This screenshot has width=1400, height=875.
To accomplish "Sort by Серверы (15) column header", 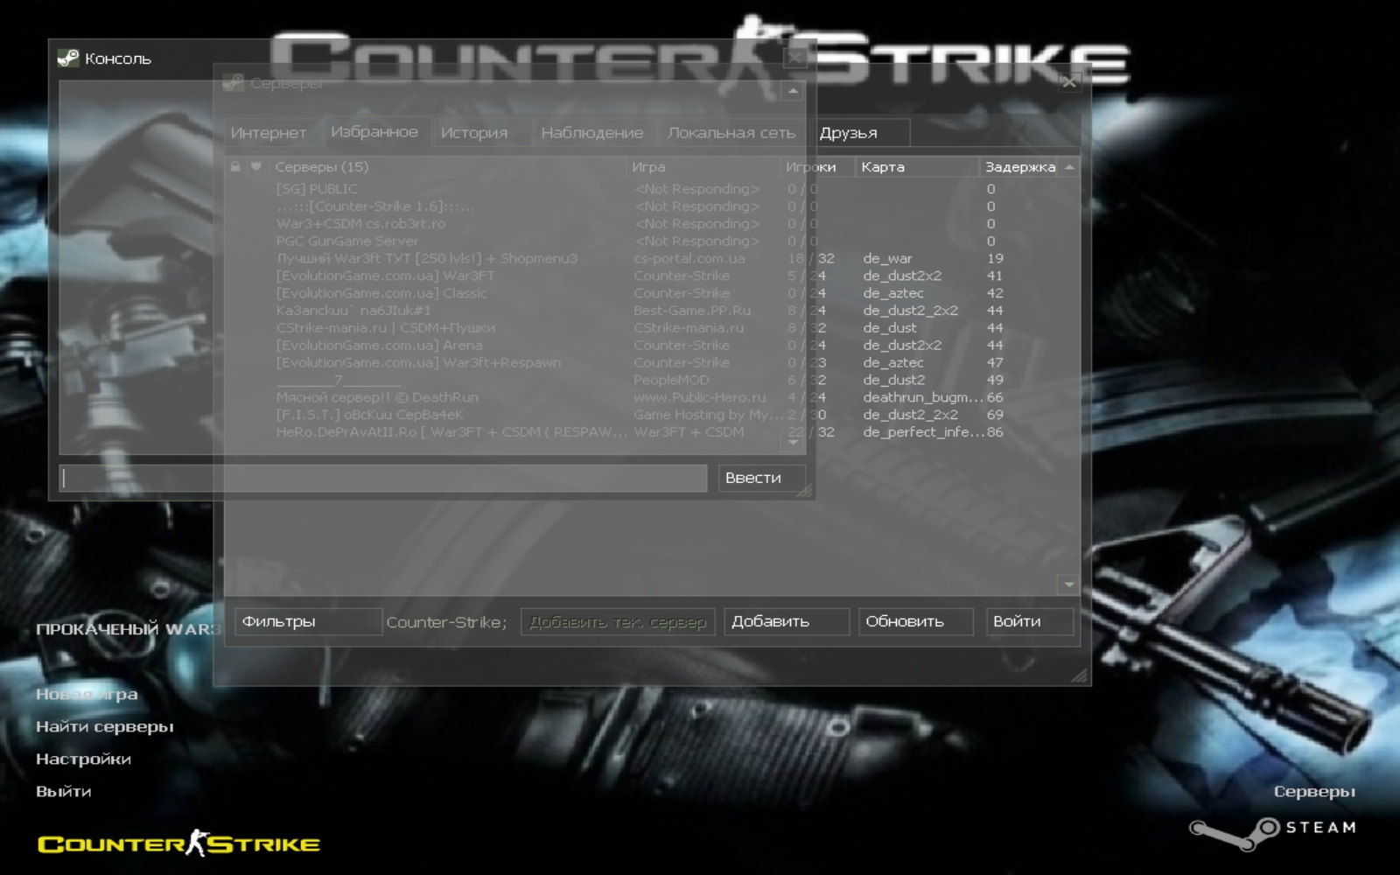I will click(446, 166).
